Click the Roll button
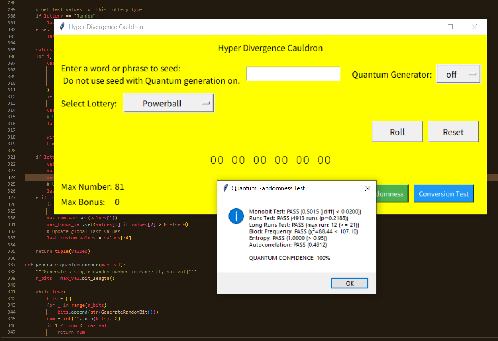498x341 pixels. [397, 132]
